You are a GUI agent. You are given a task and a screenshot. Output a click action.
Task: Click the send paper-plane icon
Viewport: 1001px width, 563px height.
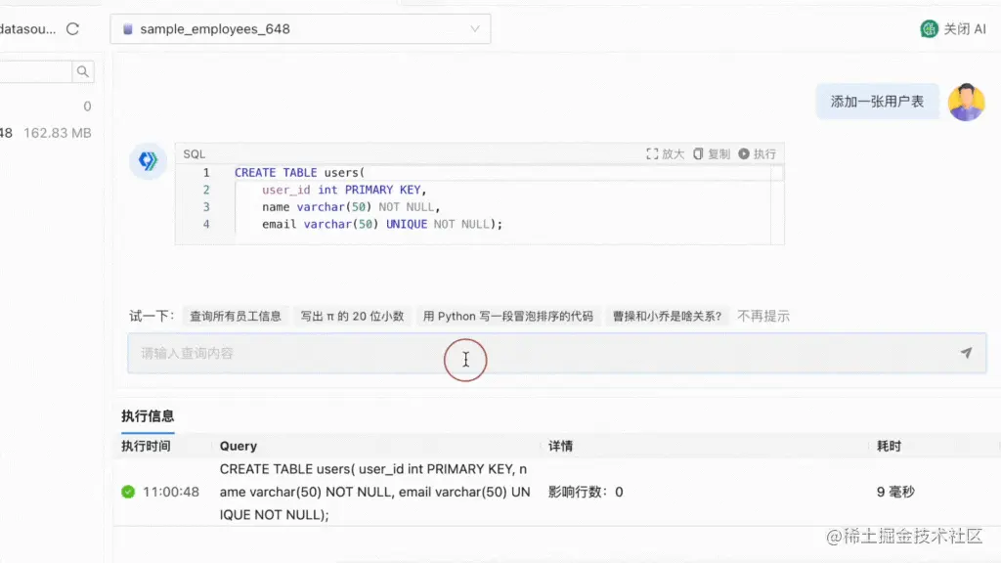tap(966, 352)
